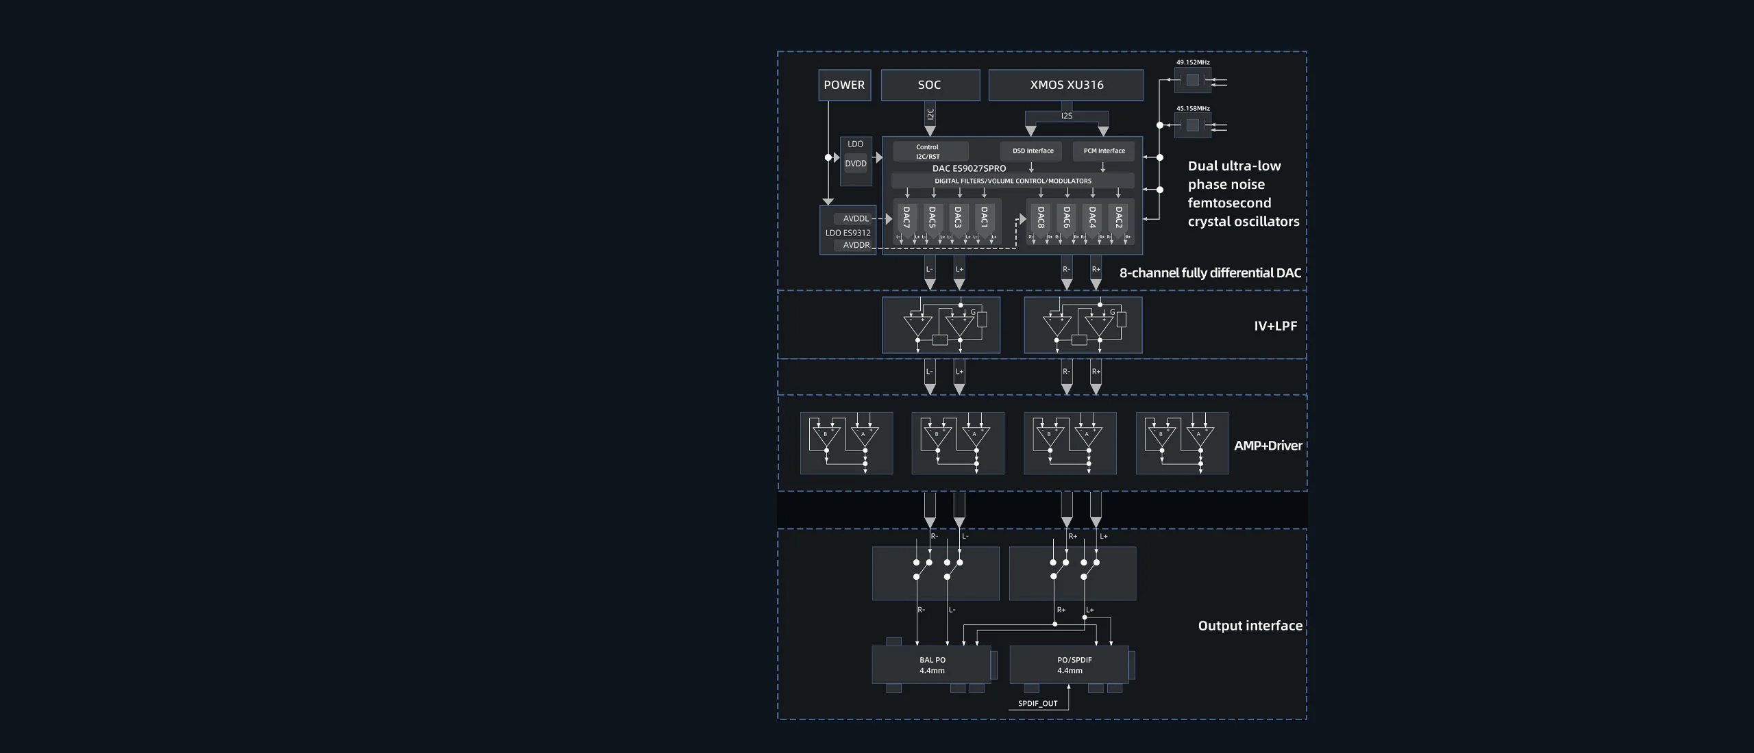
Task: Click the DSD Interface box
Action: click(x=1033, y=151)
